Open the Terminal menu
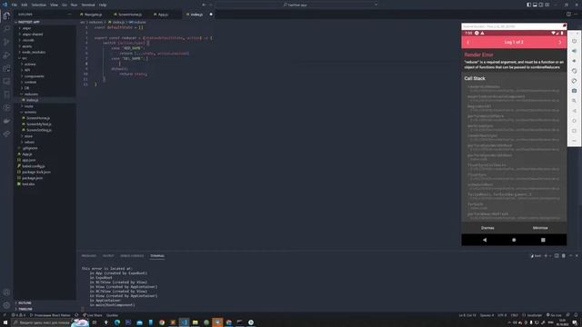 88,5
